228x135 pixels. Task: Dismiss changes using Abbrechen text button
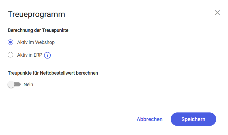pos(149,119)
